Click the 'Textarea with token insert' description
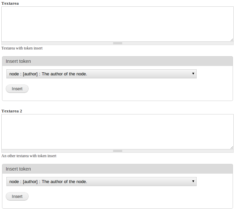The image size is (235, 211). click(22, 48)
